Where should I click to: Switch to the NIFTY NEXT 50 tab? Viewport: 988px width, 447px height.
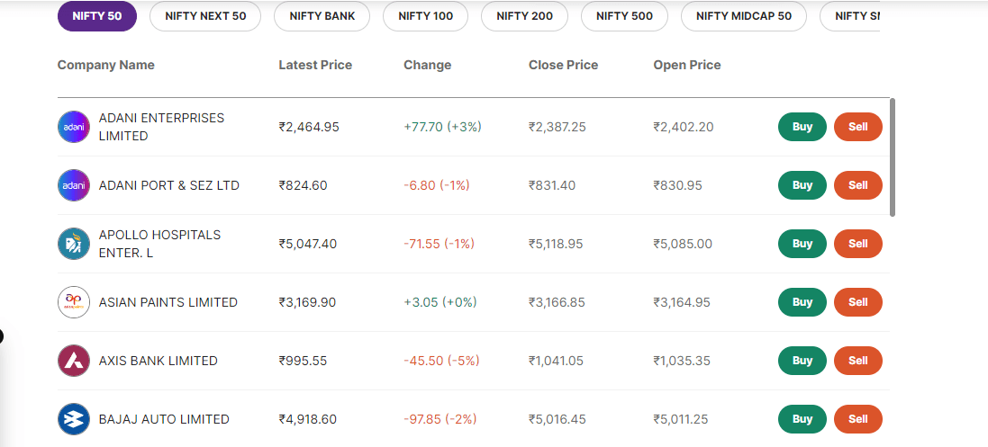204,16
